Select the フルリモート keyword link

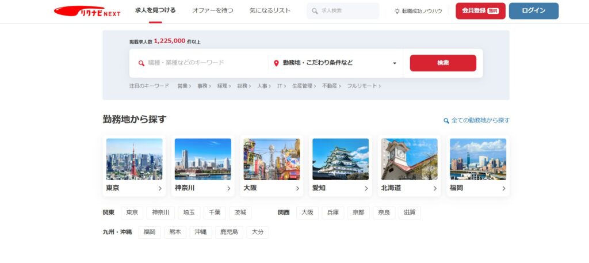tap(364, 86)
